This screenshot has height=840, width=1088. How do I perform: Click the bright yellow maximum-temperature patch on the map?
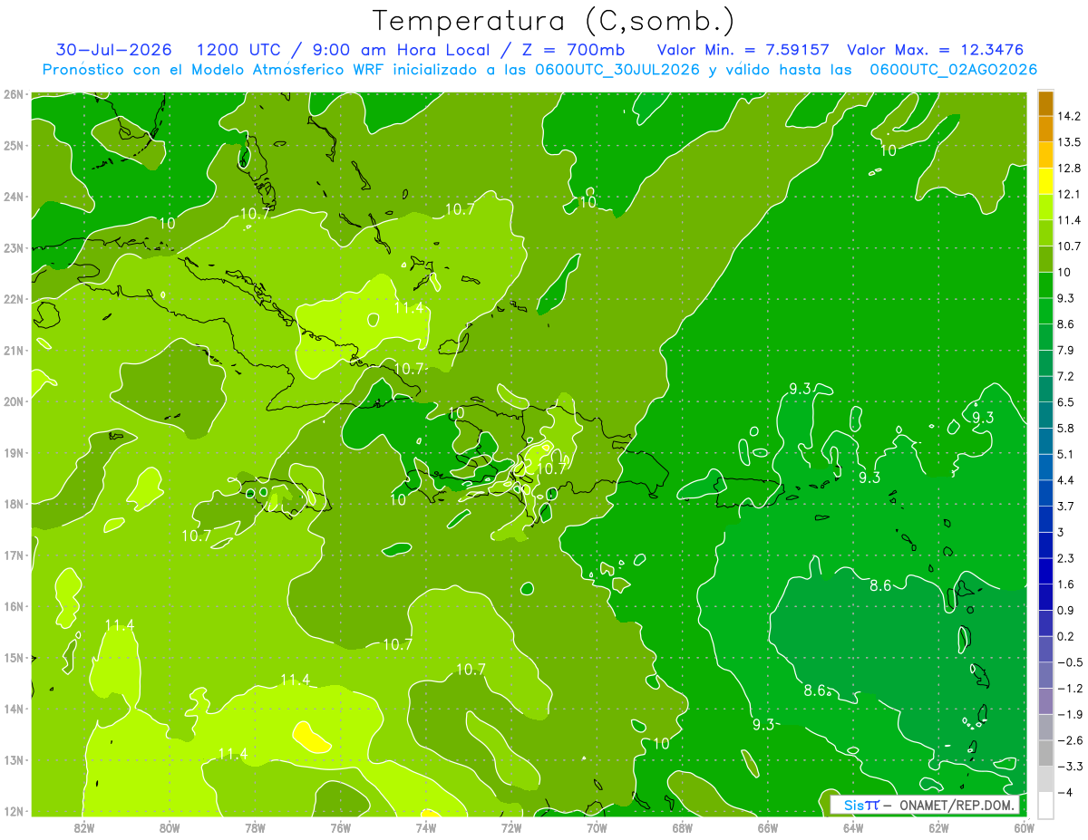[x=312, y=737]
